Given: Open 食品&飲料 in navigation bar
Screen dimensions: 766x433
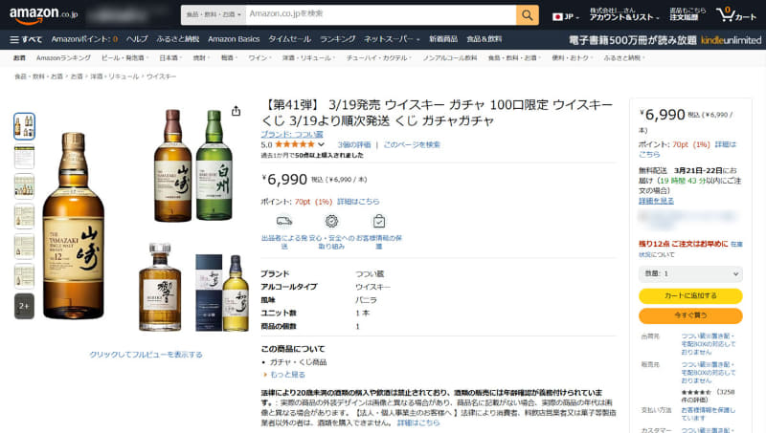Looking at the screenshot, I should click(x=484, y=39).
